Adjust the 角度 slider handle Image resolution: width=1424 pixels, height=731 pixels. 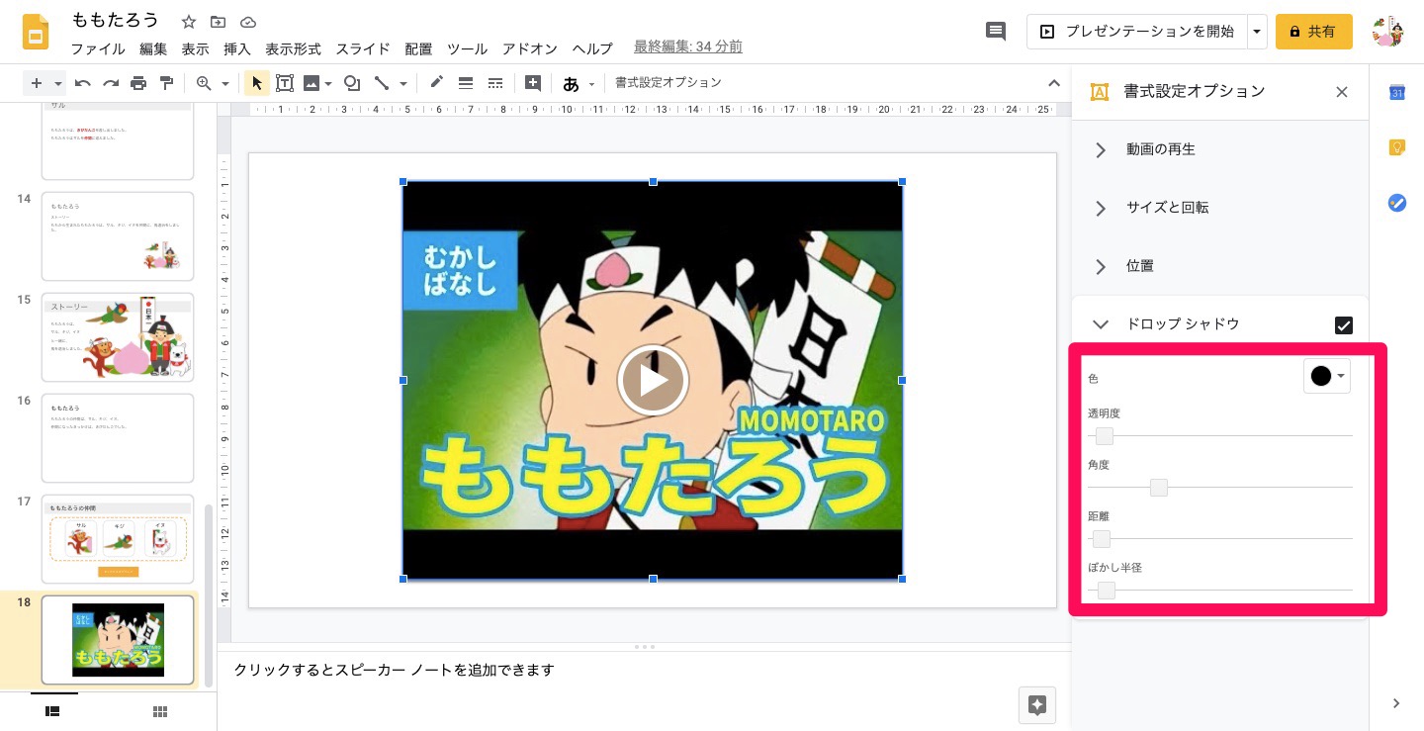(x=1159, y=488)
